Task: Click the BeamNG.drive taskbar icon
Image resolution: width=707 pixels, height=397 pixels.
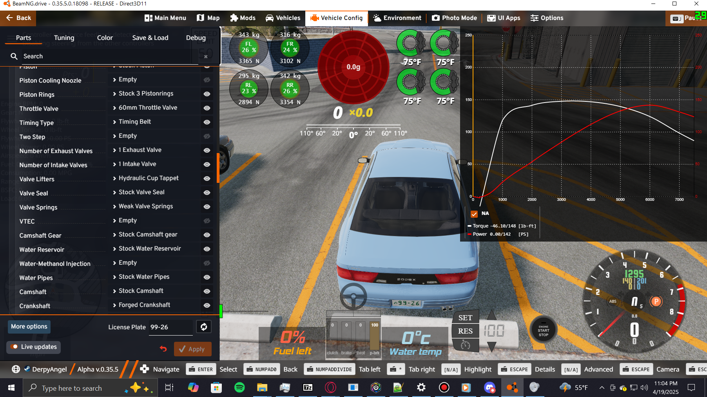Action: pyautogui.click(x=512, y=388)
